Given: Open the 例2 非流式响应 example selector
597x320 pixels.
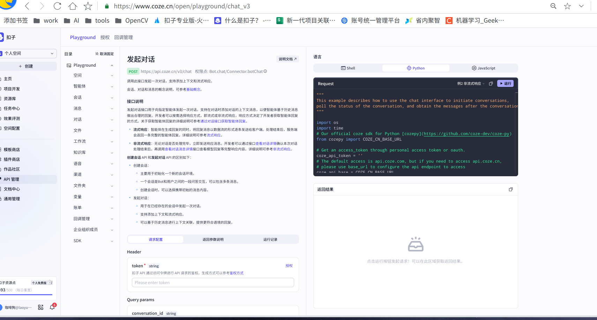Looking at the screenshot, I should (469, 83).
